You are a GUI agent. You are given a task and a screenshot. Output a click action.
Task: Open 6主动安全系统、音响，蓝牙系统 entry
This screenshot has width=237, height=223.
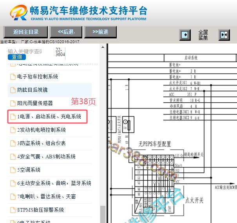(54, 183)
